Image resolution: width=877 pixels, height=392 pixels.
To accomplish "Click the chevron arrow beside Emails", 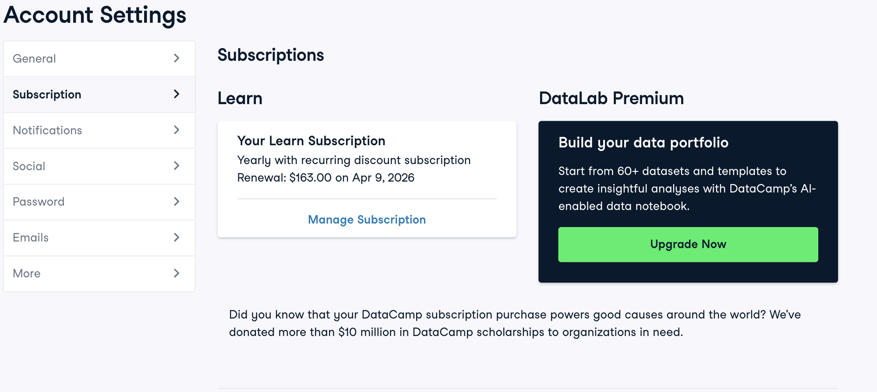I will (177, 238).
